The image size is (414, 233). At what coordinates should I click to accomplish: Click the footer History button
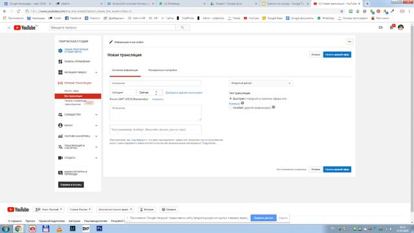[x=147, y=210]
